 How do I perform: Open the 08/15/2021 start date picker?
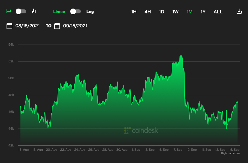pyautogui.click(x=27, y=26)
